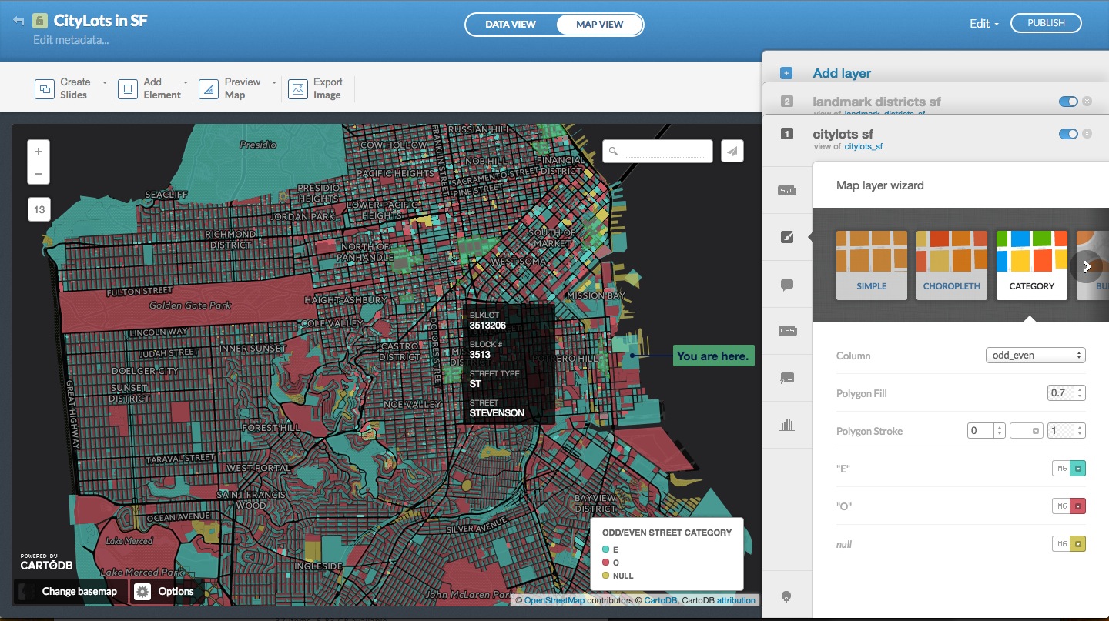Select the Choropleth wizard style
The width and height of the screenshot is (1109, 621).
click(952, 265)
